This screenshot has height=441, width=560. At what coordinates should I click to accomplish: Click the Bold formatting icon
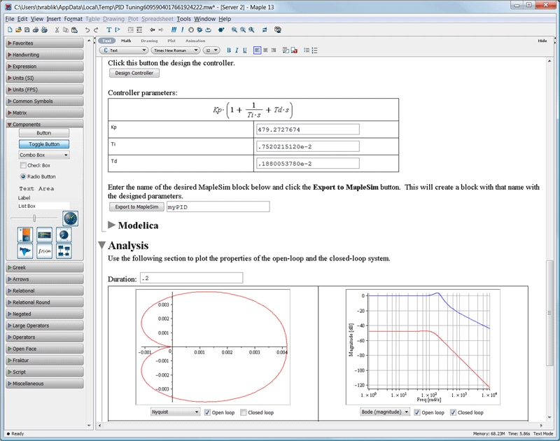[x=228, y=50]
